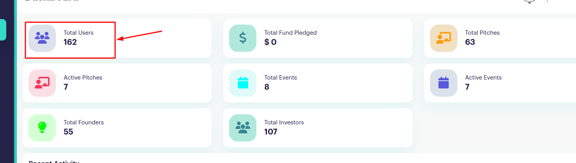
Task: Click the $ 0 fund pledged amount
Action: coord(270,42)
